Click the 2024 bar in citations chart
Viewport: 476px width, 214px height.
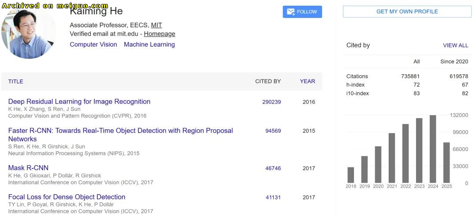pyautogui.click(x=433, y=149)
